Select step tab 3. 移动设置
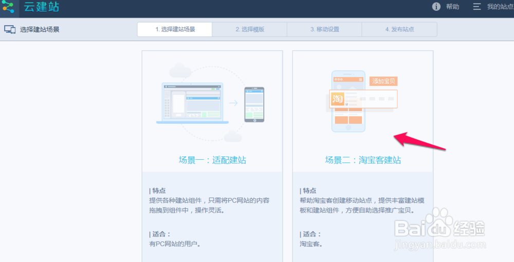The height and width of the screenshot is (262, 514). click(324, 29)
